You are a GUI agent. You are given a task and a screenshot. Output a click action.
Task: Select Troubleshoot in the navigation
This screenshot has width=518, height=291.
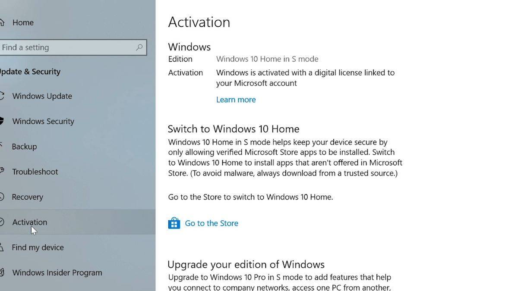[35, 172]
